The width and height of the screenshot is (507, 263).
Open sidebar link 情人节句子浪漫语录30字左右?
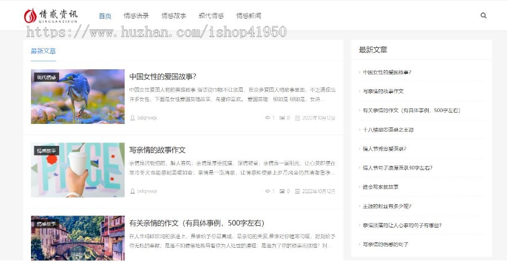(397, 168)
